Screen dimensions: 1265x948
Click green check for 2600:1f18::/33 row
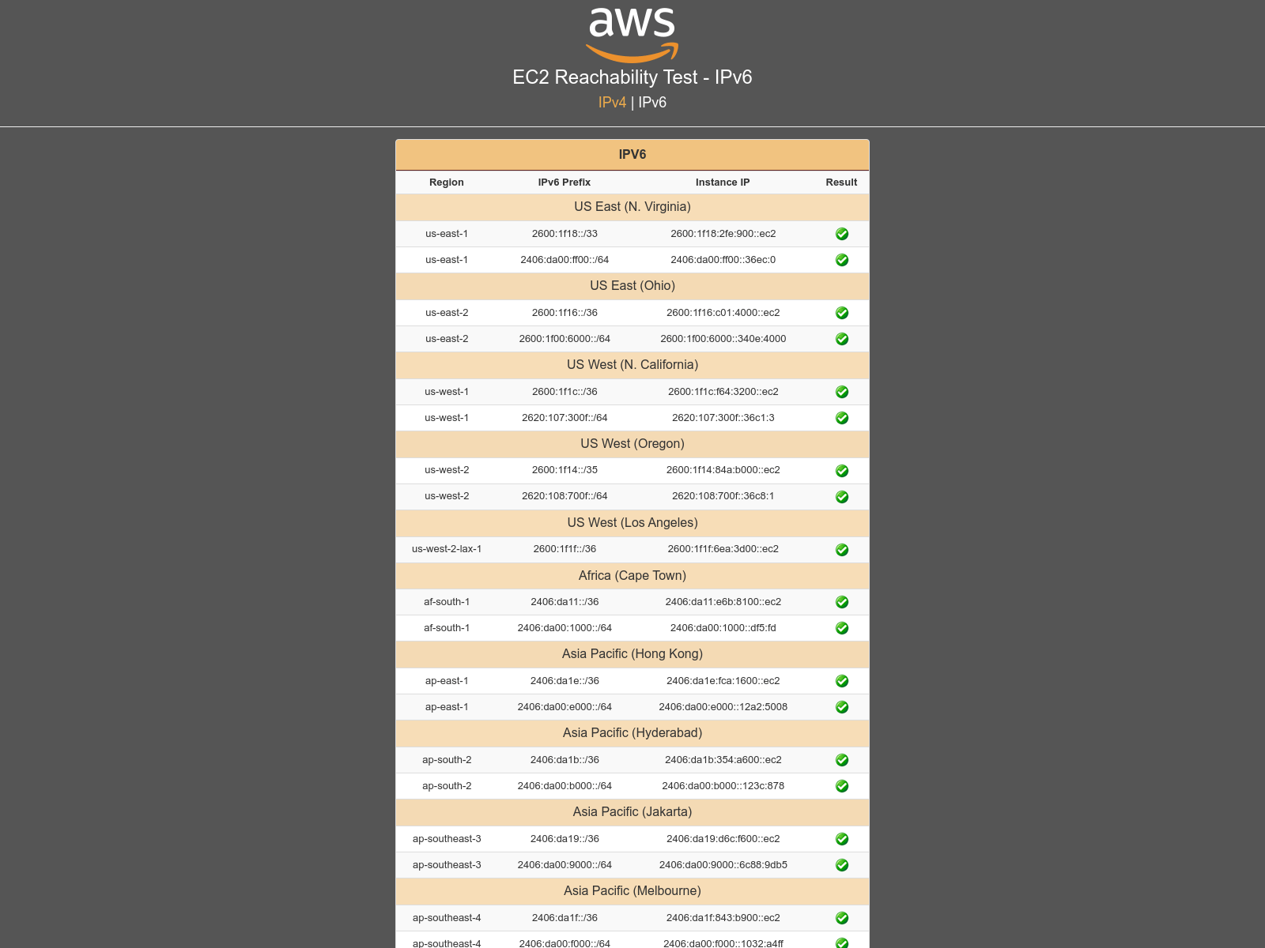coord(842,234)
